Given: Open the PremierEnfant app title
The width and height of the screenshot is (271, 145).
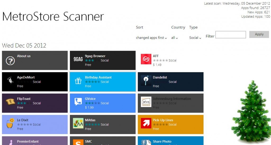Looking at the screenshot, I should [28, 141].
